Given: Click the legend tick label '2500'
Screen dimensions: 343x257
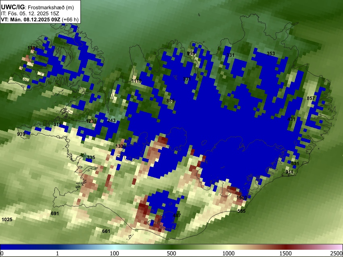Looking at the screenshot, I should pyautogui.click(x=337, y=253).
